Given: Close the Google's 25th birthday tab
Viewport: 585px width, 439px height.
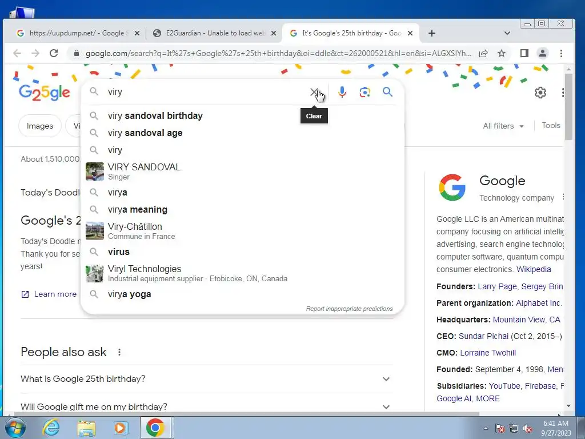Looking at the screenshot, I should [x=410, y=33].
